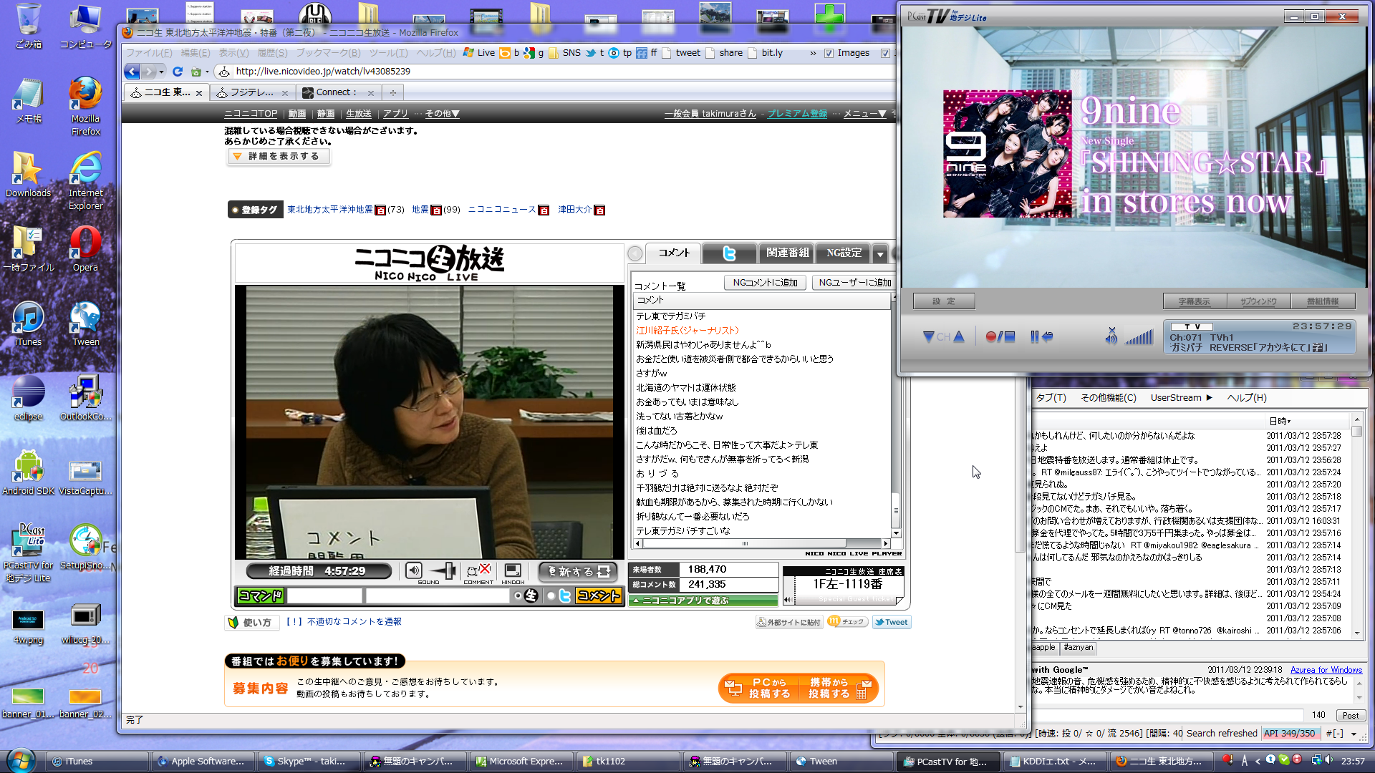Open dropdown arrow beside NG設定 tab
Viewport: 1375px width, 773px height.
click(x=880, y=253)
